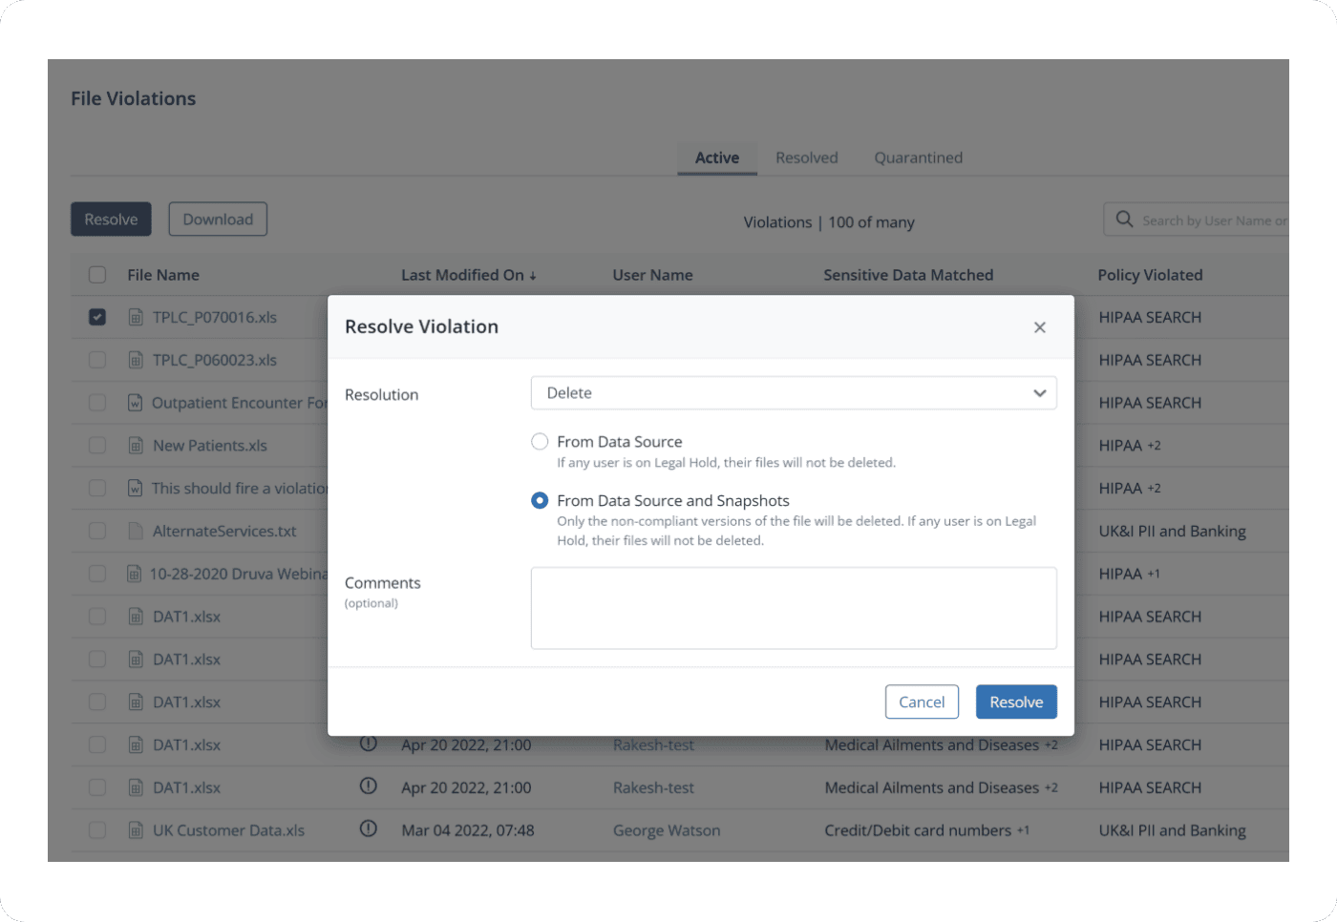The width and height of the screenshot is (1337, 922).
Task: Select the From Data Source radio option
Action: point(540,442)
